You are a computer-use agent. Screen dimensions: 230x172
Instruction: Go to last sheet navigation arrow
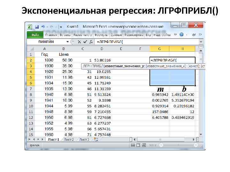[42, 140]
